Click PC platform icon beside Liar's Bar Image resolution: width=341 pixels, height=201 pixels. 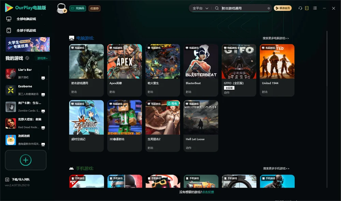pos(43,78)
